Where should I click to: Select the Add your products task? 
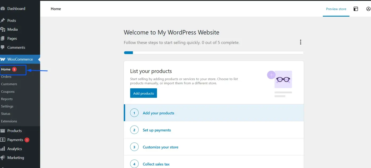point(214,113)
